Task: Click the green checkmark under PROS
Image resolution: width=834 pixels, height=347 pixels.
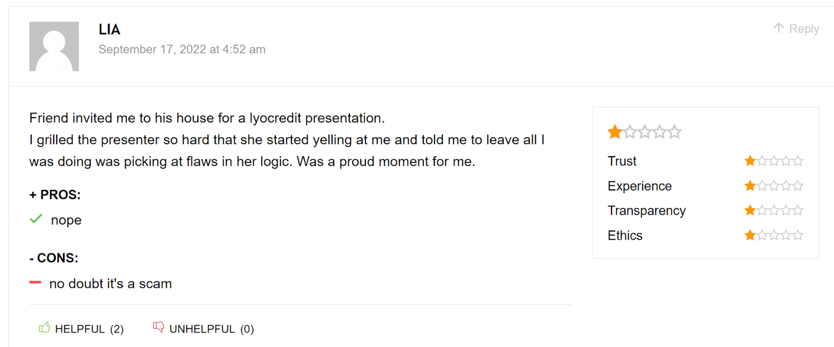Action: 36,219
